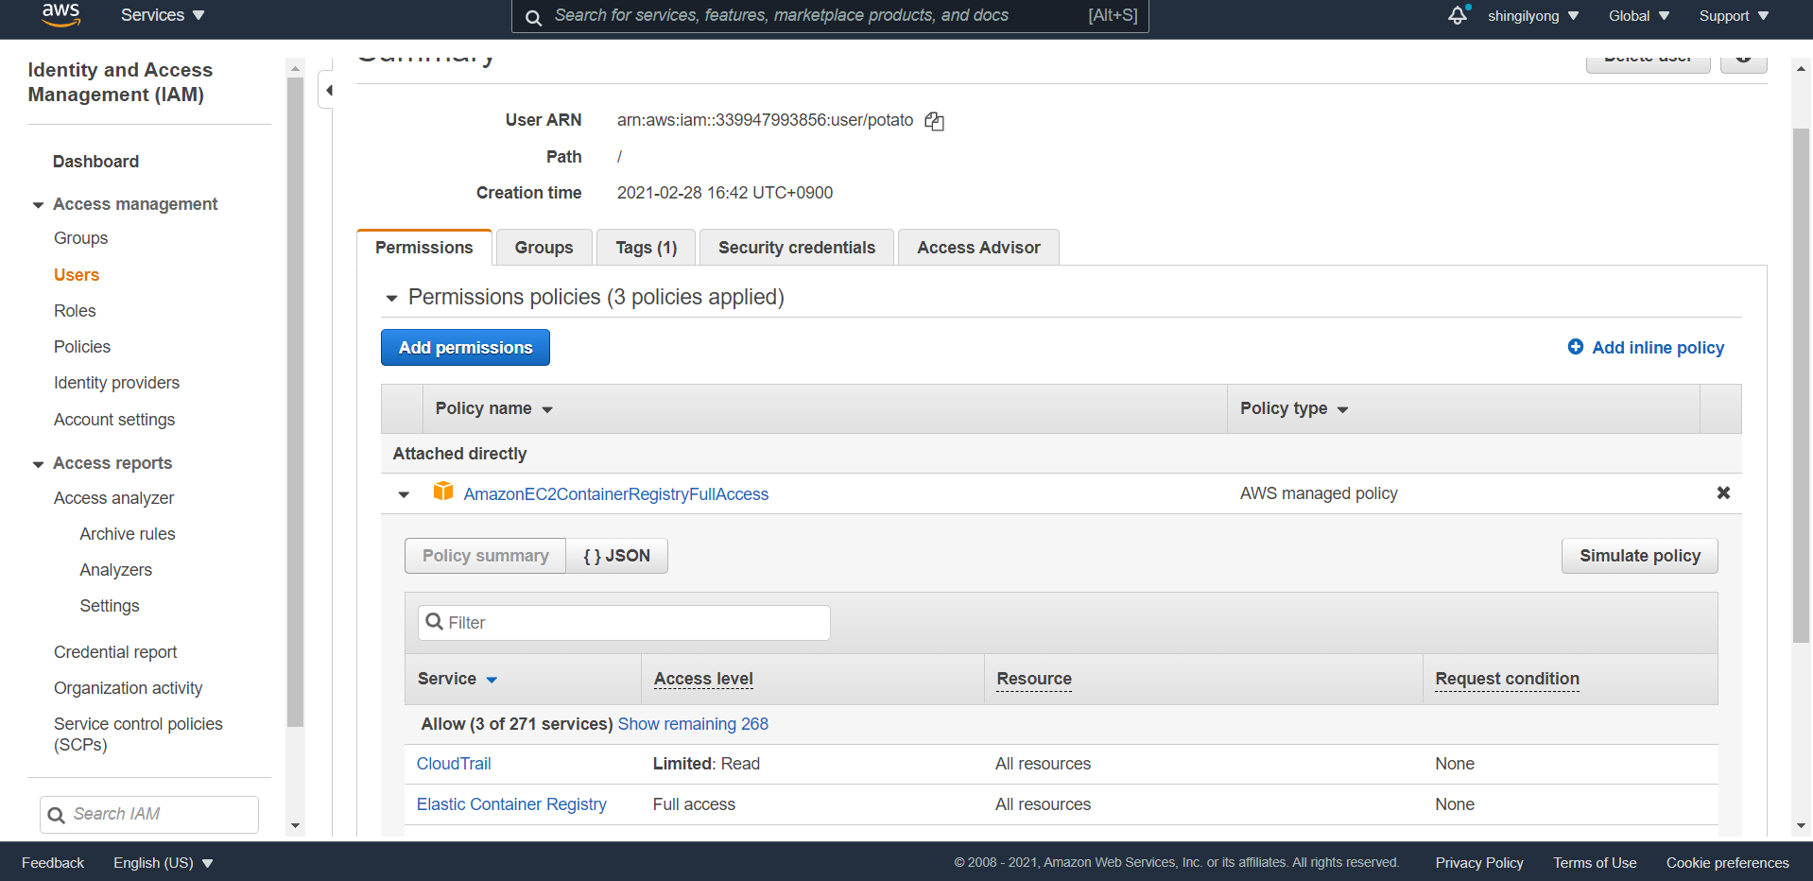Select the Policy summary view
Image resolution: width=1813 pixels, height=881 pixels.
tap(486, 556)
